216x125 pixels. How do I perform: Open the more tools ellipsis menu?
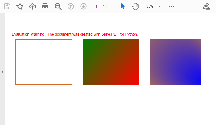pyautogui.click(x=172, y=6)
